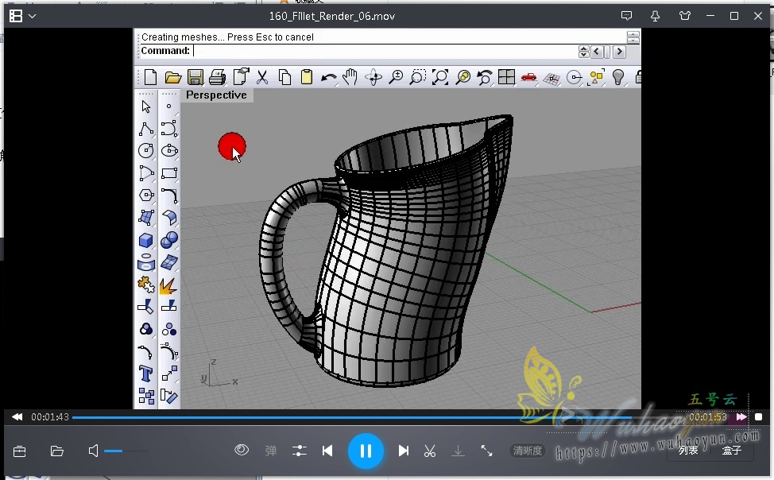This screenshot has height=480, width=774.
Task: Open the toolbox icon in player bar
Action: pyautogui.click(x=20, y=451)
